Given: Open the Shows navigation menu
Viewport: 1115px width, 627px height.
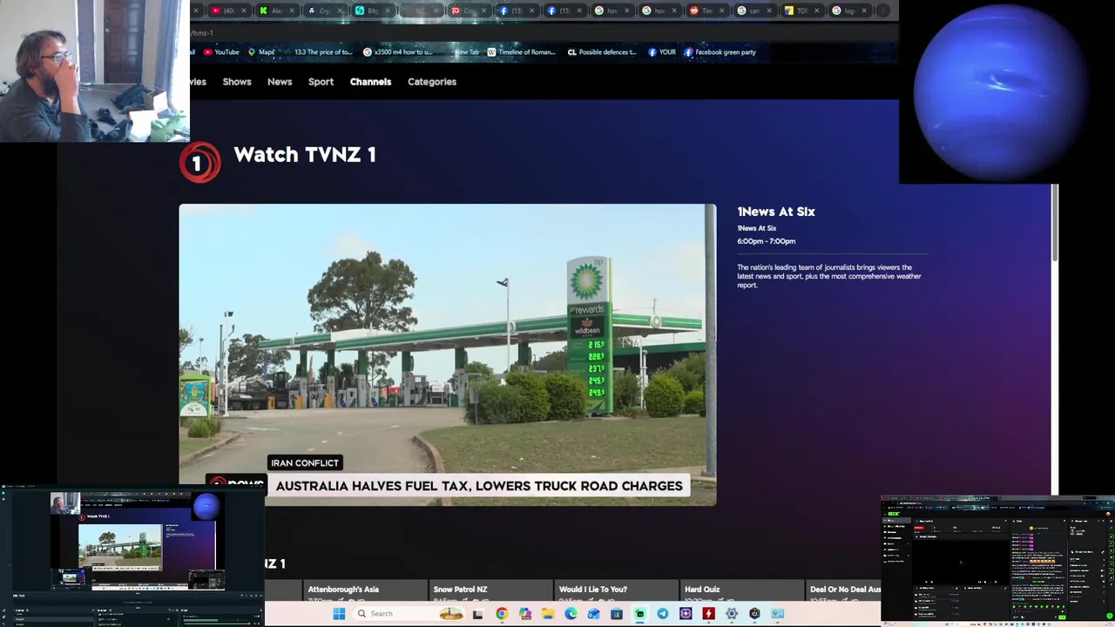Looking at the screenshot, I should coord(237,82).
